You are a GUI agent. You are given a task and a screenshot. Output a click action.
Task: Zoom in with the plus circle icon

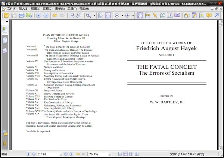point(127,15)
